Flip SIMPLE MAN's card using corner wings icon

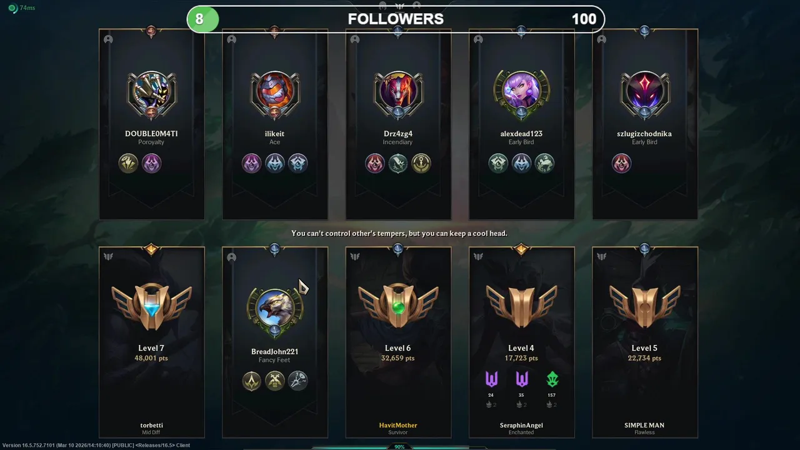pos(601,256)
